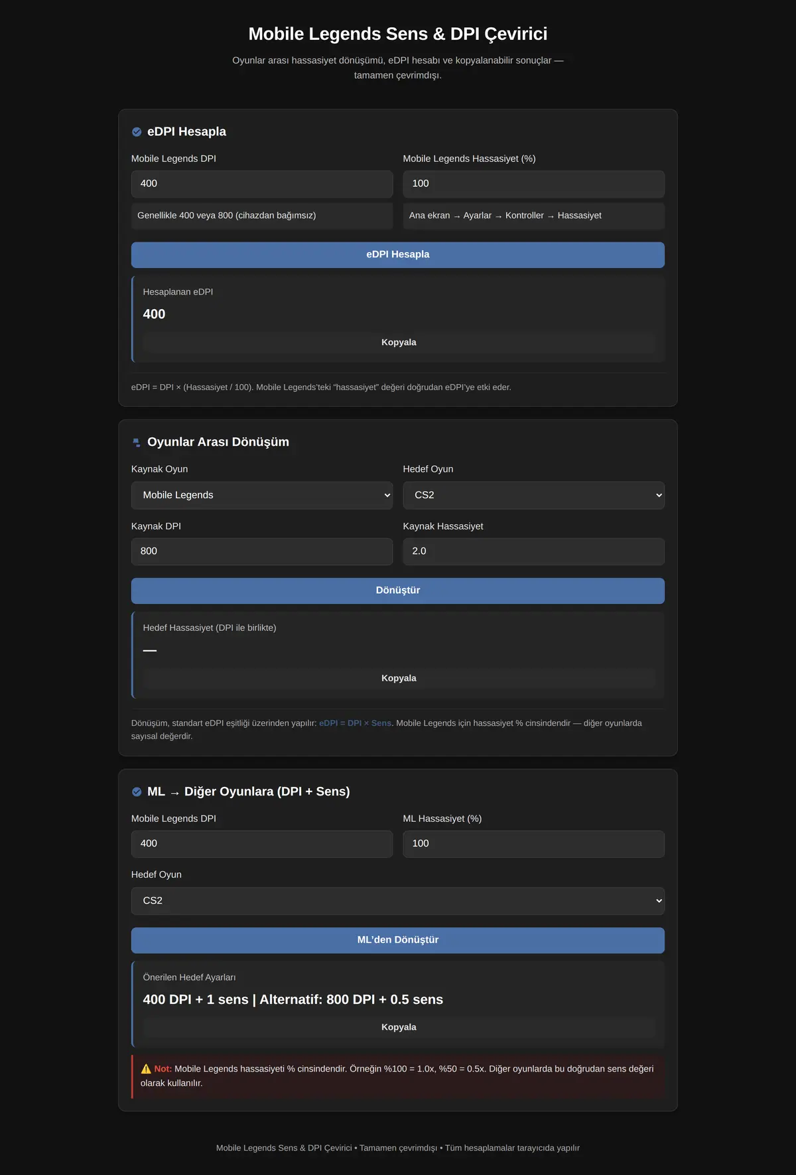Click Kopyala under Hedef Hassasiyet result
796x1175 pixels.
(399, 678)
